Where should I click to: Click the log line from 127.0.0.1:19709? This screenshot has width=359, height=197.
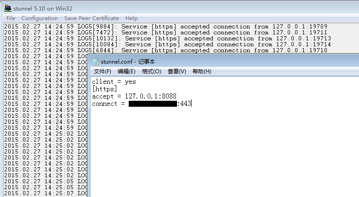pyautogui.click(x=166, y=27)
